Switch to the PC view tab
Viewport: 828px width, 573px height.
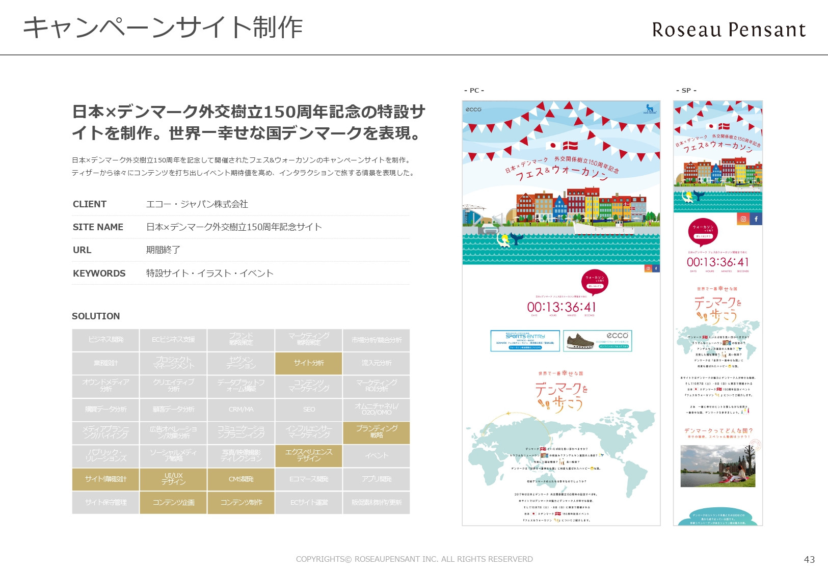(x=474, y=90)
